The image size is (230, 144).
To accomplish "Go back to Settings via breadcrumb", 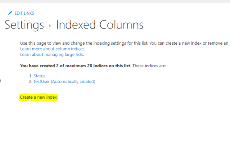I will coord(24,25).
